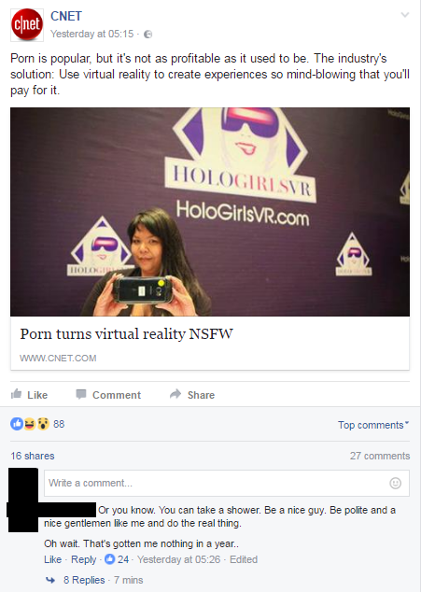
Task: Click the Wow reaction emoji icon
Action: pos(43,424)
